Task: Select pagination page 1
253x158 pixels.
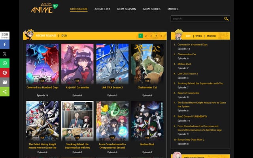Action: pos(141,36)
